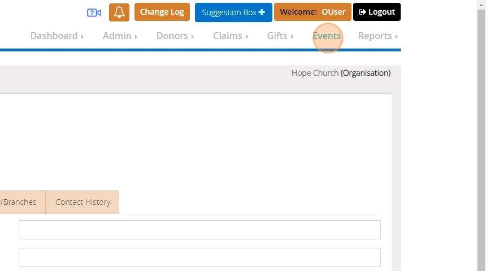
Task: Expand the Reports menu
Action: pos(378,36)
